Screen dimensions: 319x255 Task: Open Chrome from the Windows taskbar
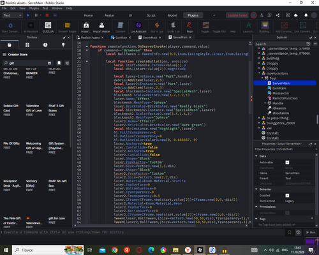tap(115, 250)
